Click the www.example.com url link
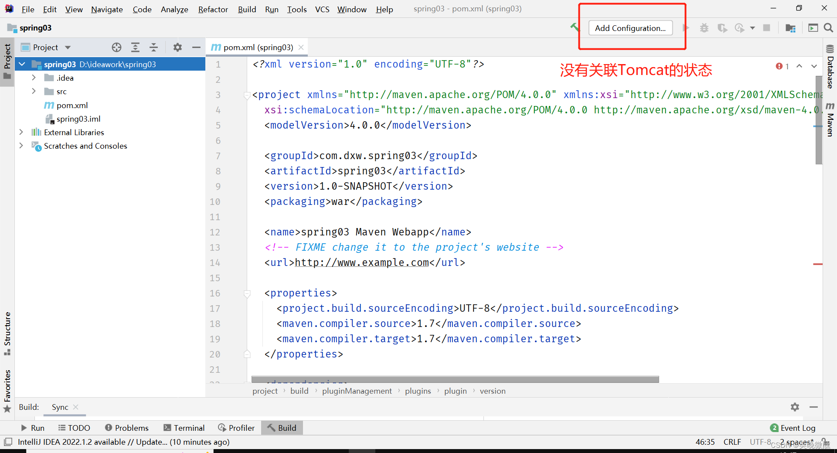 click(362, 262)
